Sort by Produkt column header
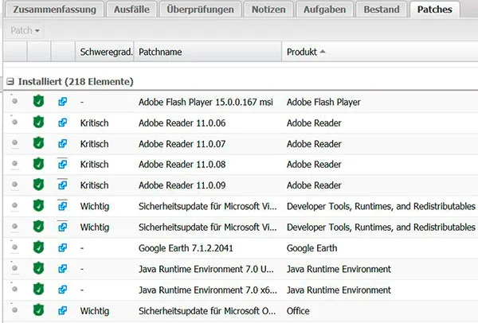Screen dimensions: 478x323 380,52
